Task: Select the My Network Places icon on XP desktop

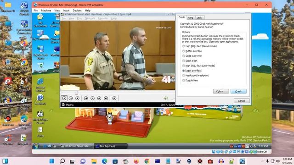Action: point(40,53)
